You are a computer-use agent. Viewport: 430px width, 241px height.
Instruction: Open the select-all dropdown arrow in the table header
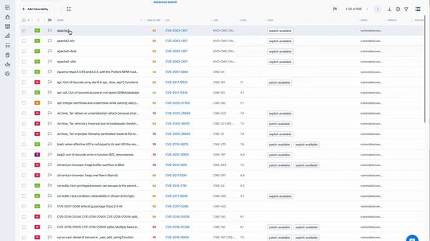(28, 20)
